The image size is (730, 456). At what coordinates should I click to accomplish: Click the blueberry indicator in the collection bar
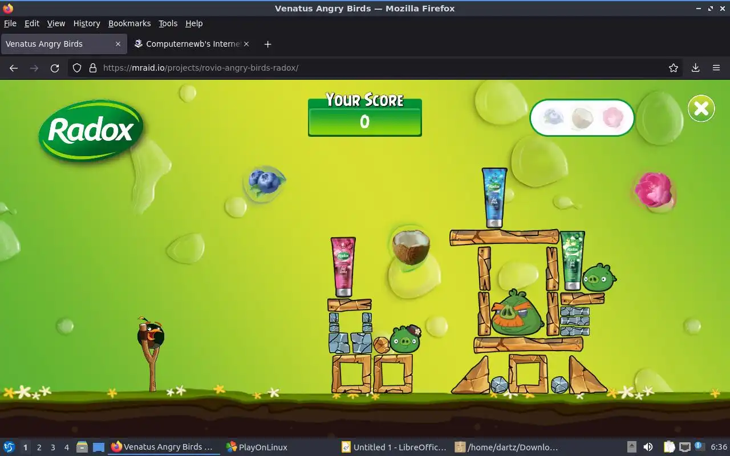coord(553,118)
